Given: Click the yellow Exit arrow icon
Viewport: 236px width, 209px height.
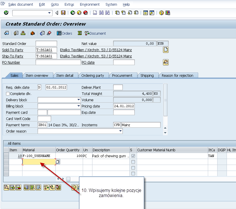Looking at the screenshot, I should 79,13.
